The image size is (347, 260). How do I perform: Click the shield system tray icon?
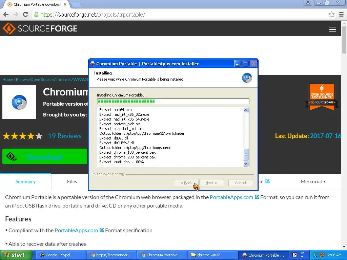click(x=315, y=255)
